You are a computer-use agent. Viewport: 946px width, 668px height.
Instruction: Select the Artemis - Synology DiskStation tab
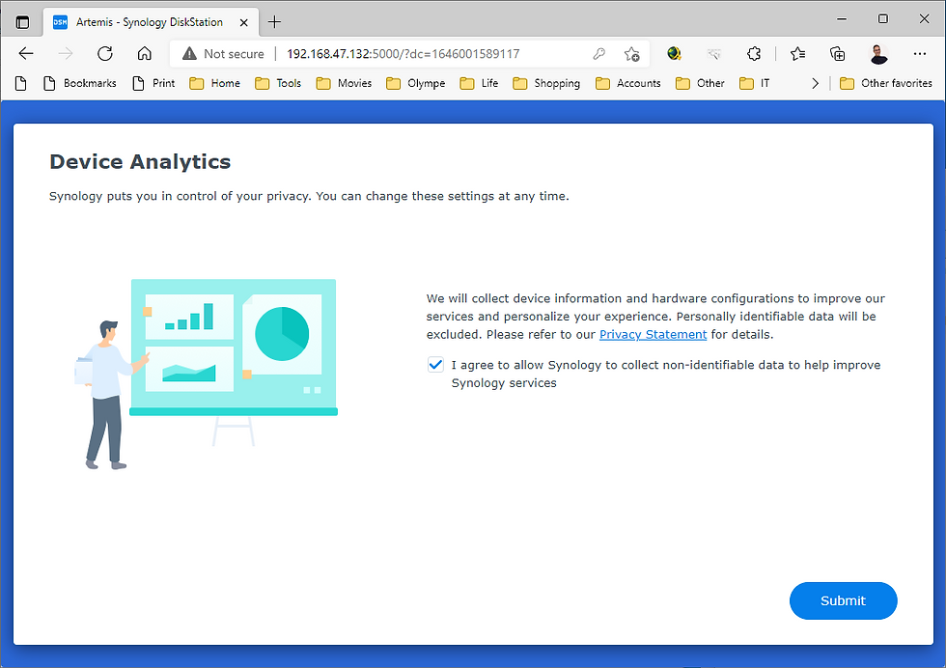tap(151, 22)
